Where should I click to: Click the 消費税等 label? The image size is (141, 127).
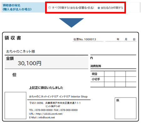(x=96, y=66)
